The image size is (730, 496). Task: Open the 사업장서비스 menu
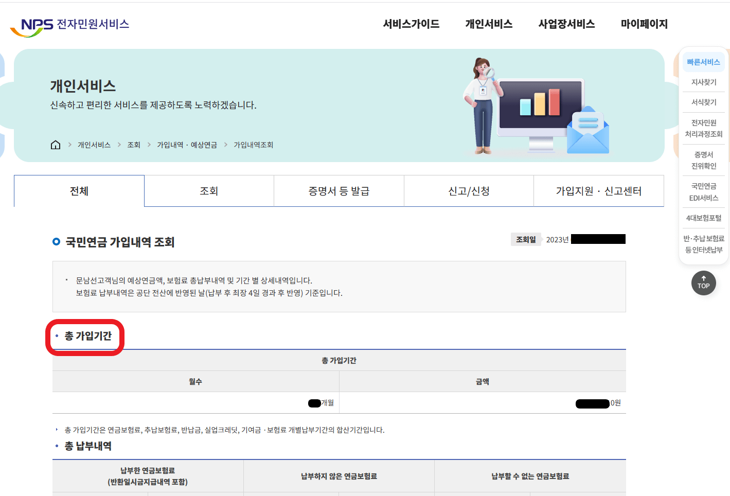click(x=566, y=24)
